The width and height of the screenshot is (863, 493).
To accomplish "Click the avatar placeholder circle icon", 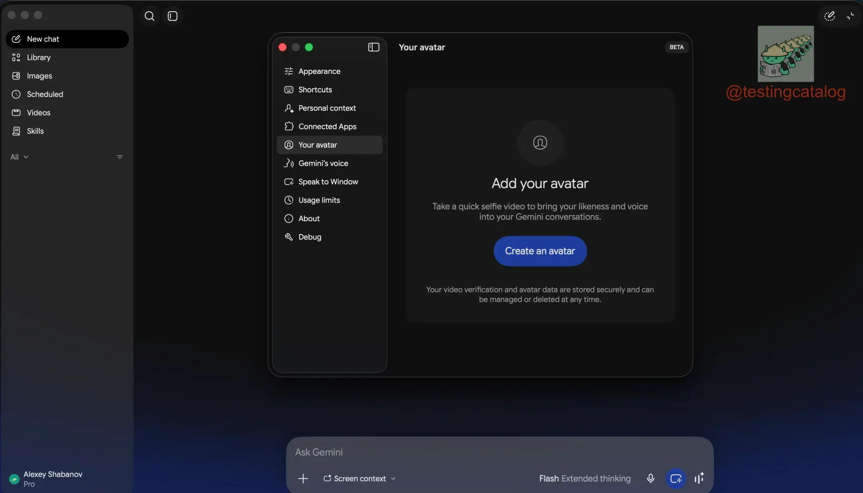I will pyautogui.click(x=540, y=142).
